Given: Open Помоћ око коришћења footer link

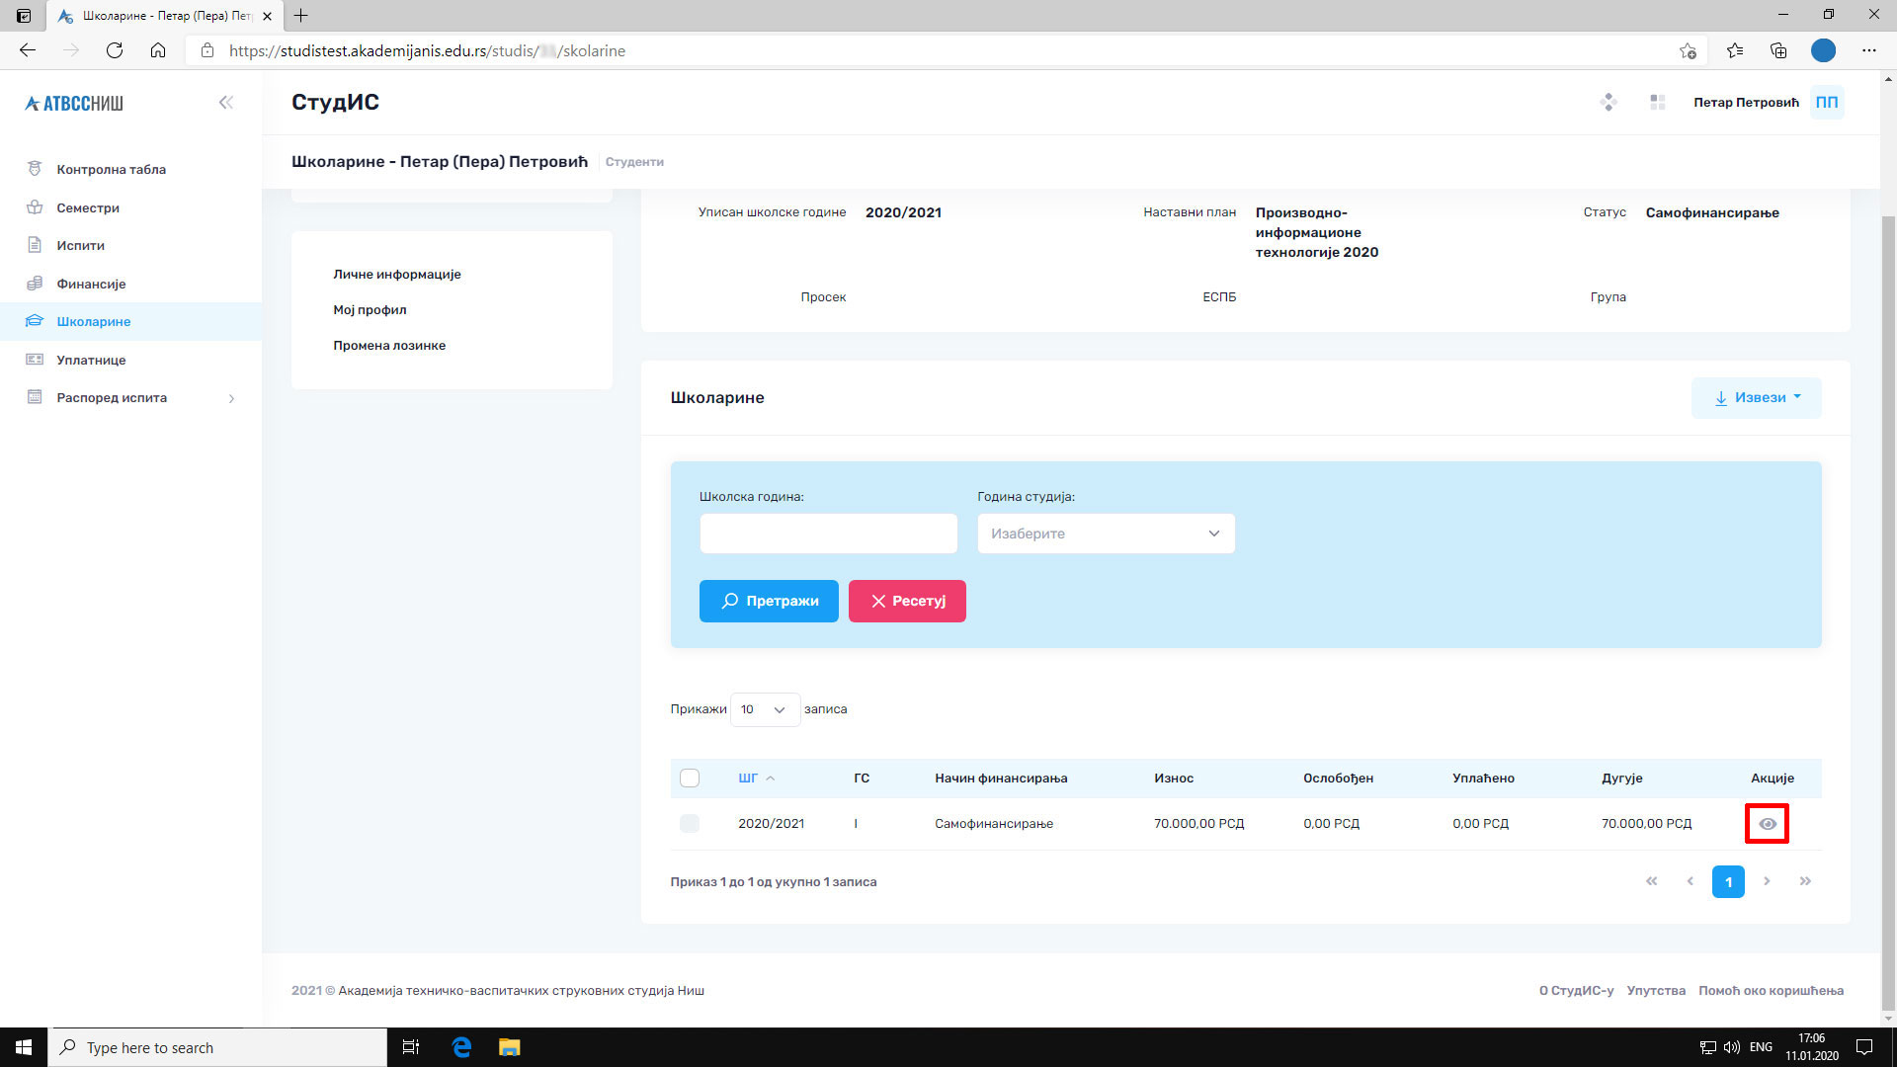Looking at the screenshot, I should 1771,991.
